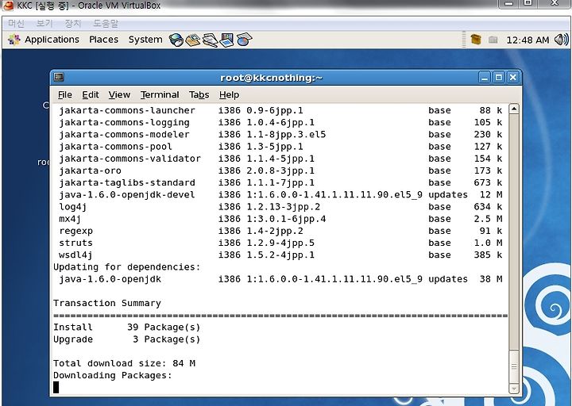This screenshot has width=572, height=406.
Task: Click the network status tray icon
Action: 493,40
